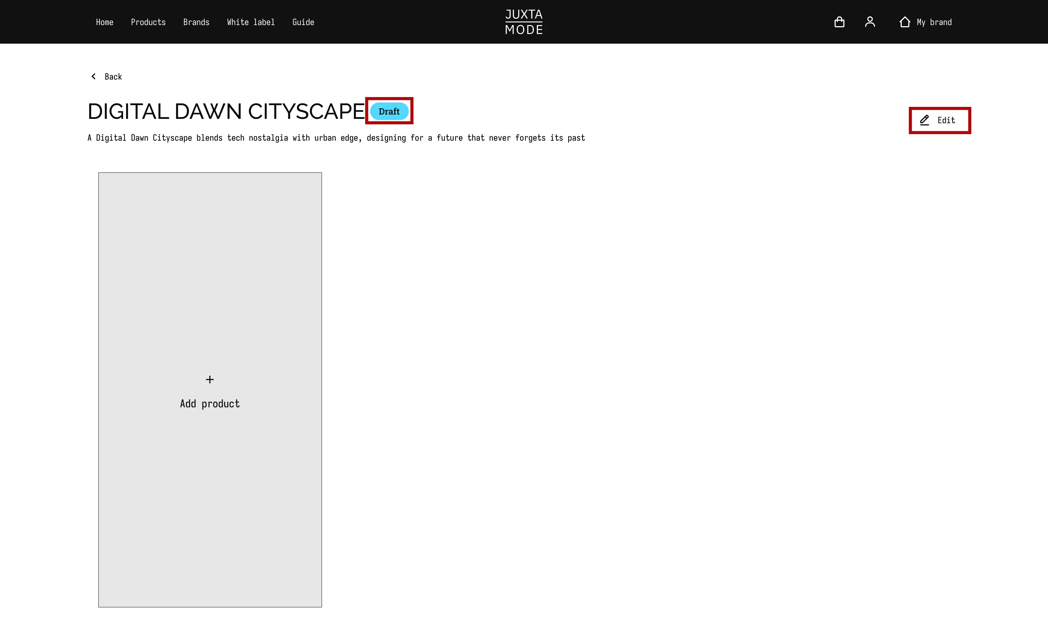Viewport: 1048px width, 641px height.
Task: Open the shopping bag icon
Action: coord(839,22)
